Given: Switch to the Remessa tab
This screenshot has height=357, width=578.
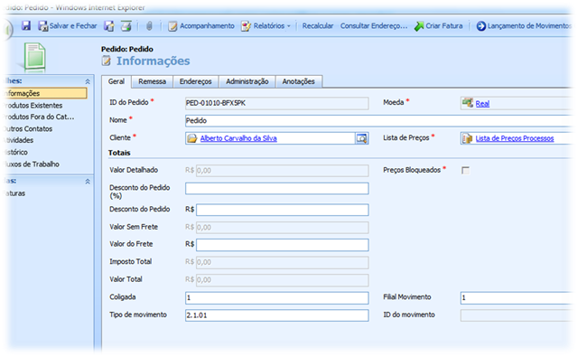Looking at the screenshot, I should point(153,81).
